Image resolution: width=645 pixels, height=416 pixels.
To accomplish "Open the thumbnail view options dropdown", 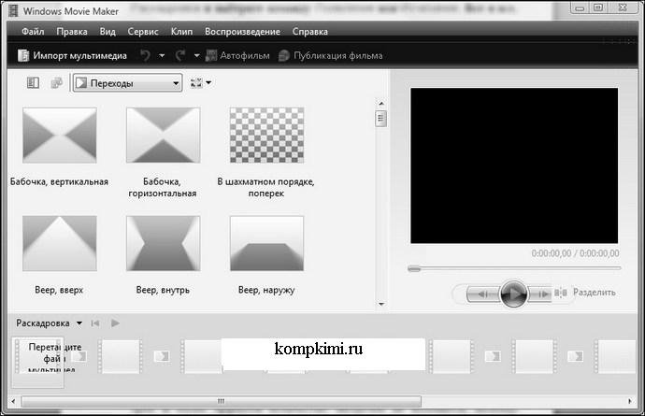I will [201, 82].
